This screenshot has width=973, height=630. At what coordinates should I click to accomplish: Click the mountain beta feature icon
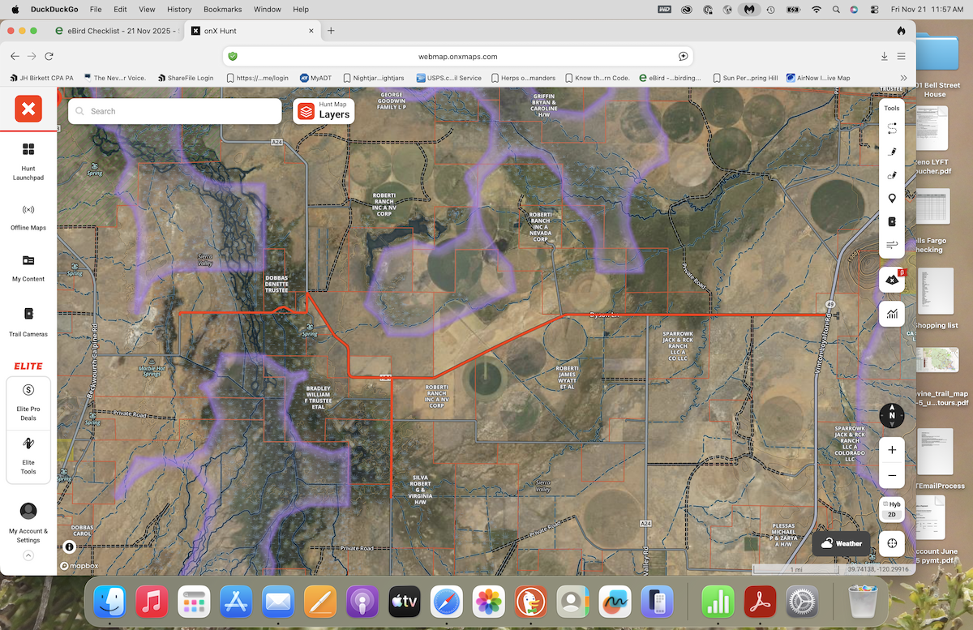coord(891,280)
